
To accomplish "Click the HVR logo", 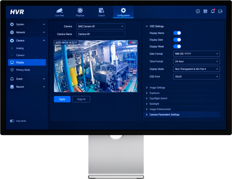I will pyautogui.click(x=17, y=12).
